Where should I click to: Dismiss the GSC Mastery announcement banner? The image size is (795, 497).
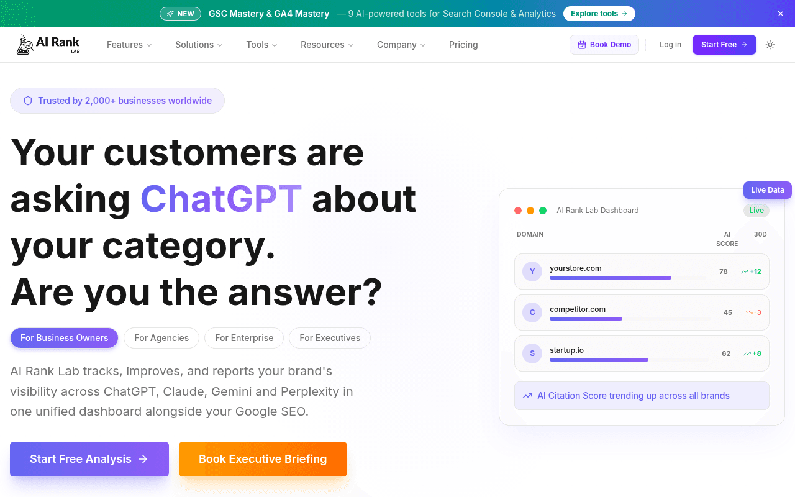pos(780,14)
